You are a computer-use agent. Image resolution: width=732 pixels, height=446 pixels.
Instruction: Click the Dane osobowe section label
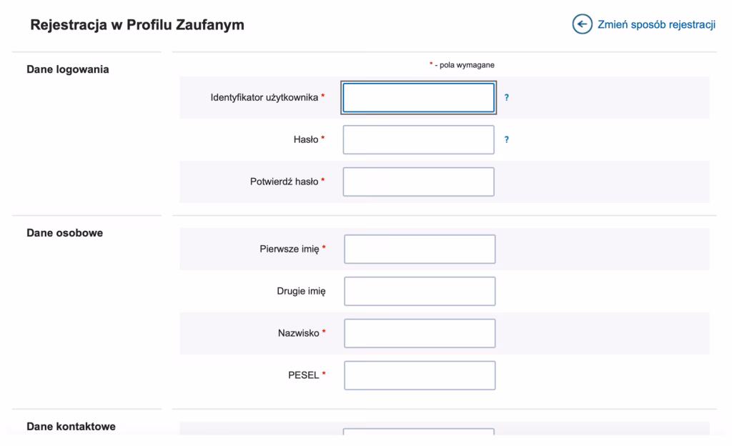click(65, 232)
